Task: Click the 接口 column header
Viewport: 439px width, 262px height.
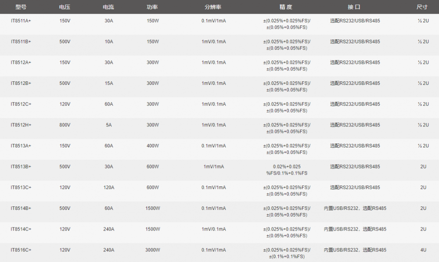Action: (x=354, y=7)
